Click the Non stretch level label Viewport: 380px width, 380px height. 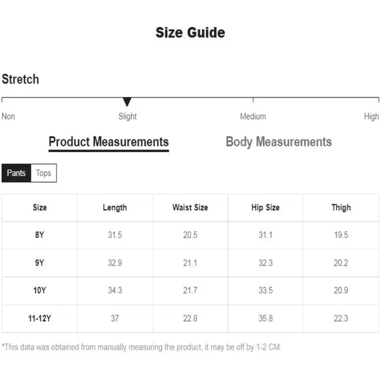[8, 117]
